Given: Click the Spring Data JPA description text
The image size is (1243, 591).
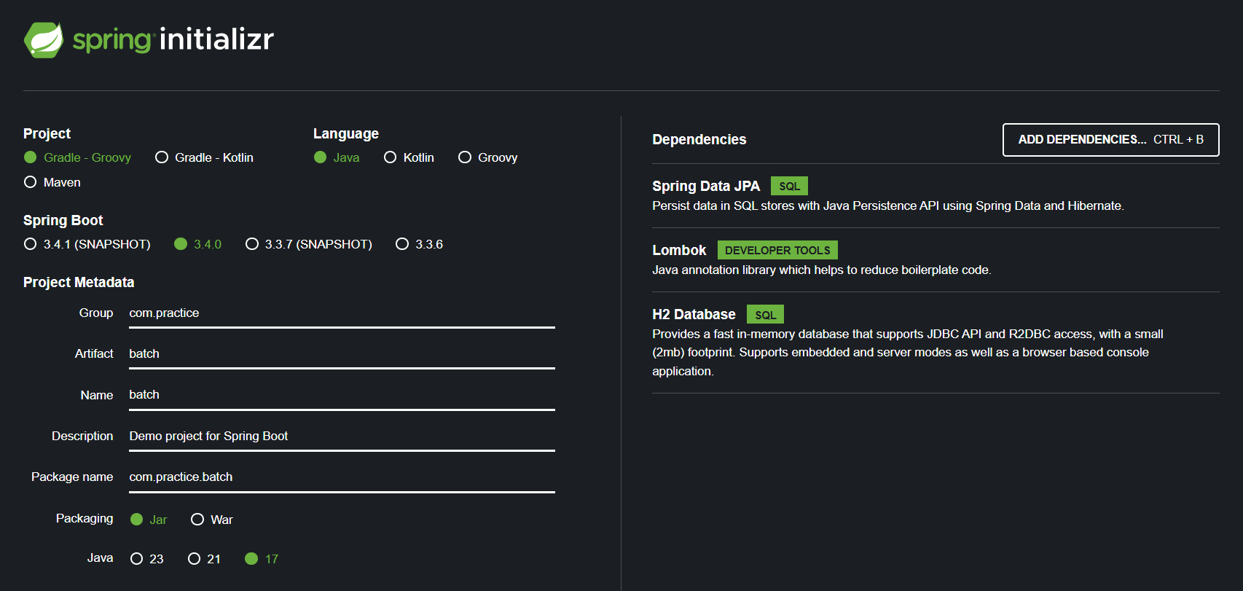Looking at the screenshot, I should click(x=887, y=206).
